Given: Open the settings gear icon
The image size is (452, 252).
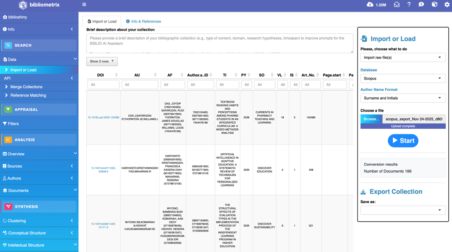Looking at the screenshot, I should [447, 4].
